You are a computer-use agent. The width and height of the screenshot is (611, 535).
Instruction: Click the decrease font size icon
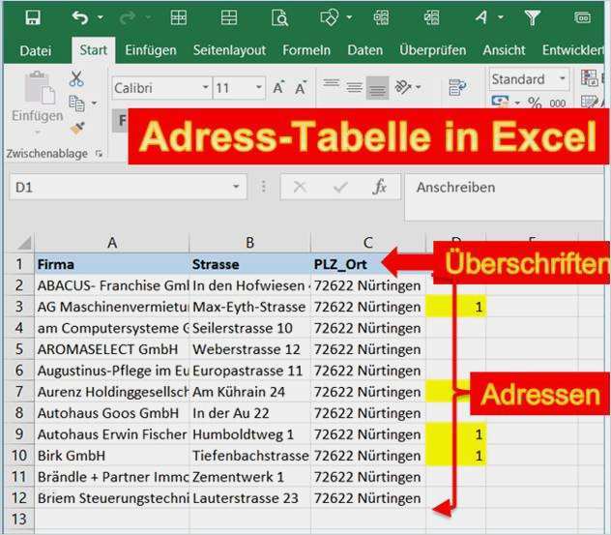point(301,88)
